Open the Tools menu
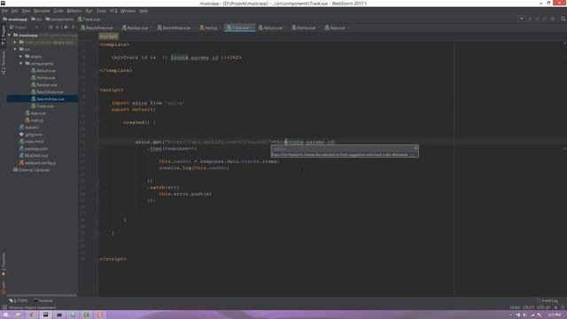 (x=101, y=11)
